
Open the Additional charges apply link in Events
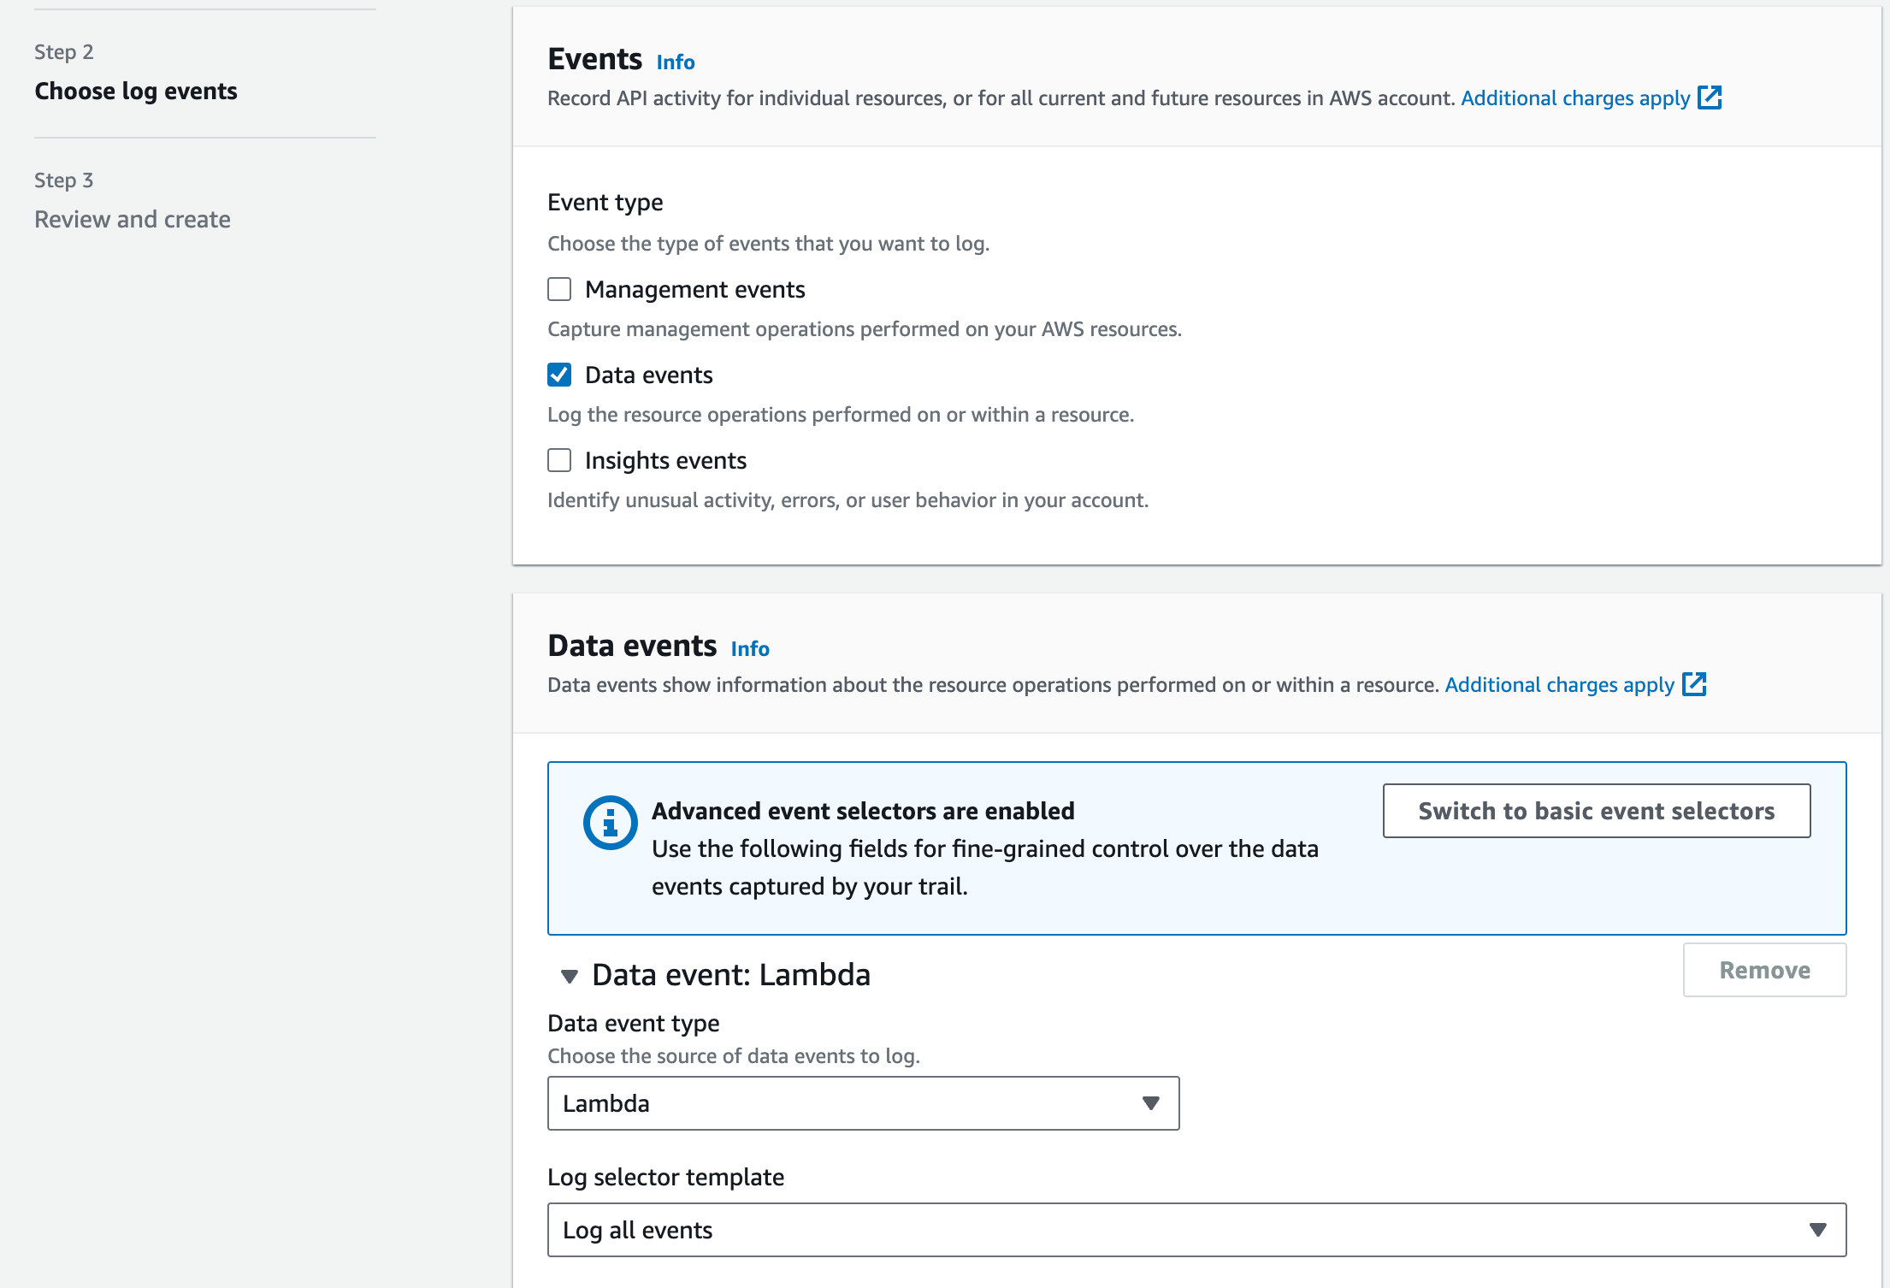pyautogui.click(x=1574, y=97)
